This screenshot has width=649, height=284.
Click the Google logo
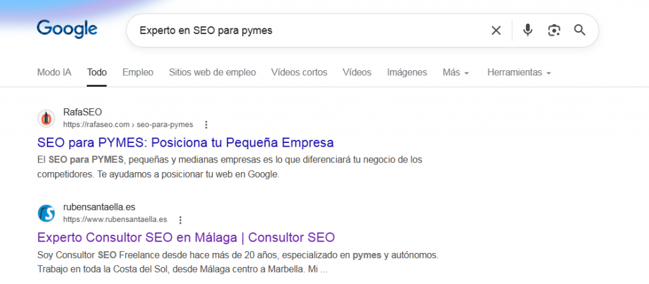67,29
